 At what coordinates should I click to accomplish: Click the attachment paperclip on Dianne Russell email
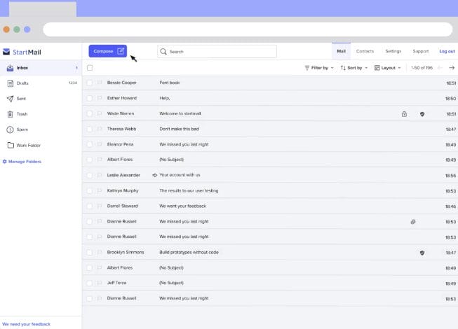413,222
